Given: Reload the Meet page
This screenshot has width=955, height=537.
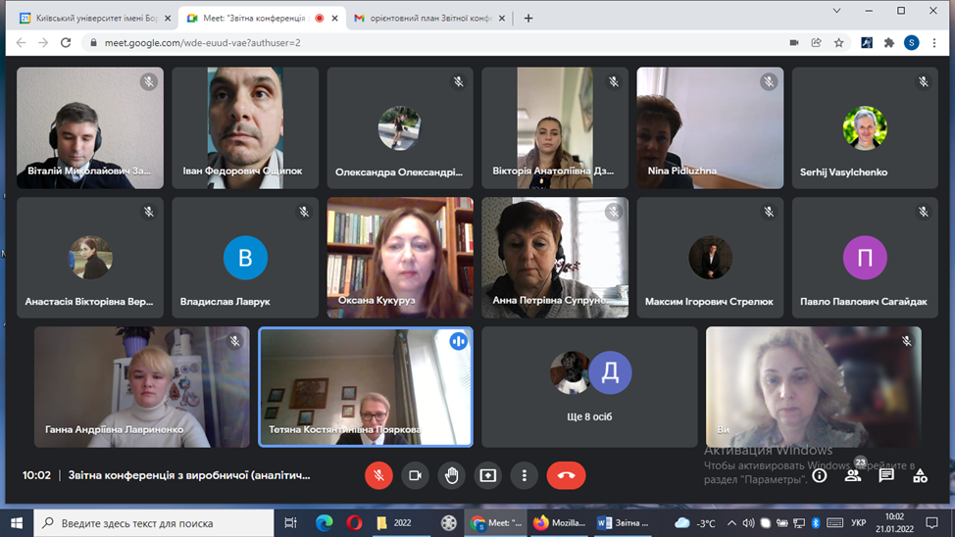Looking at the screenshot, I should pos(66,43).
